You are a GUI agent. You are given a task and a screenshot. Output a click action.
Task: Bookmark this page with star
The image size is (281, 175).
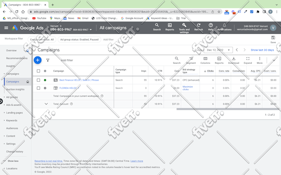tap(219, 12)
